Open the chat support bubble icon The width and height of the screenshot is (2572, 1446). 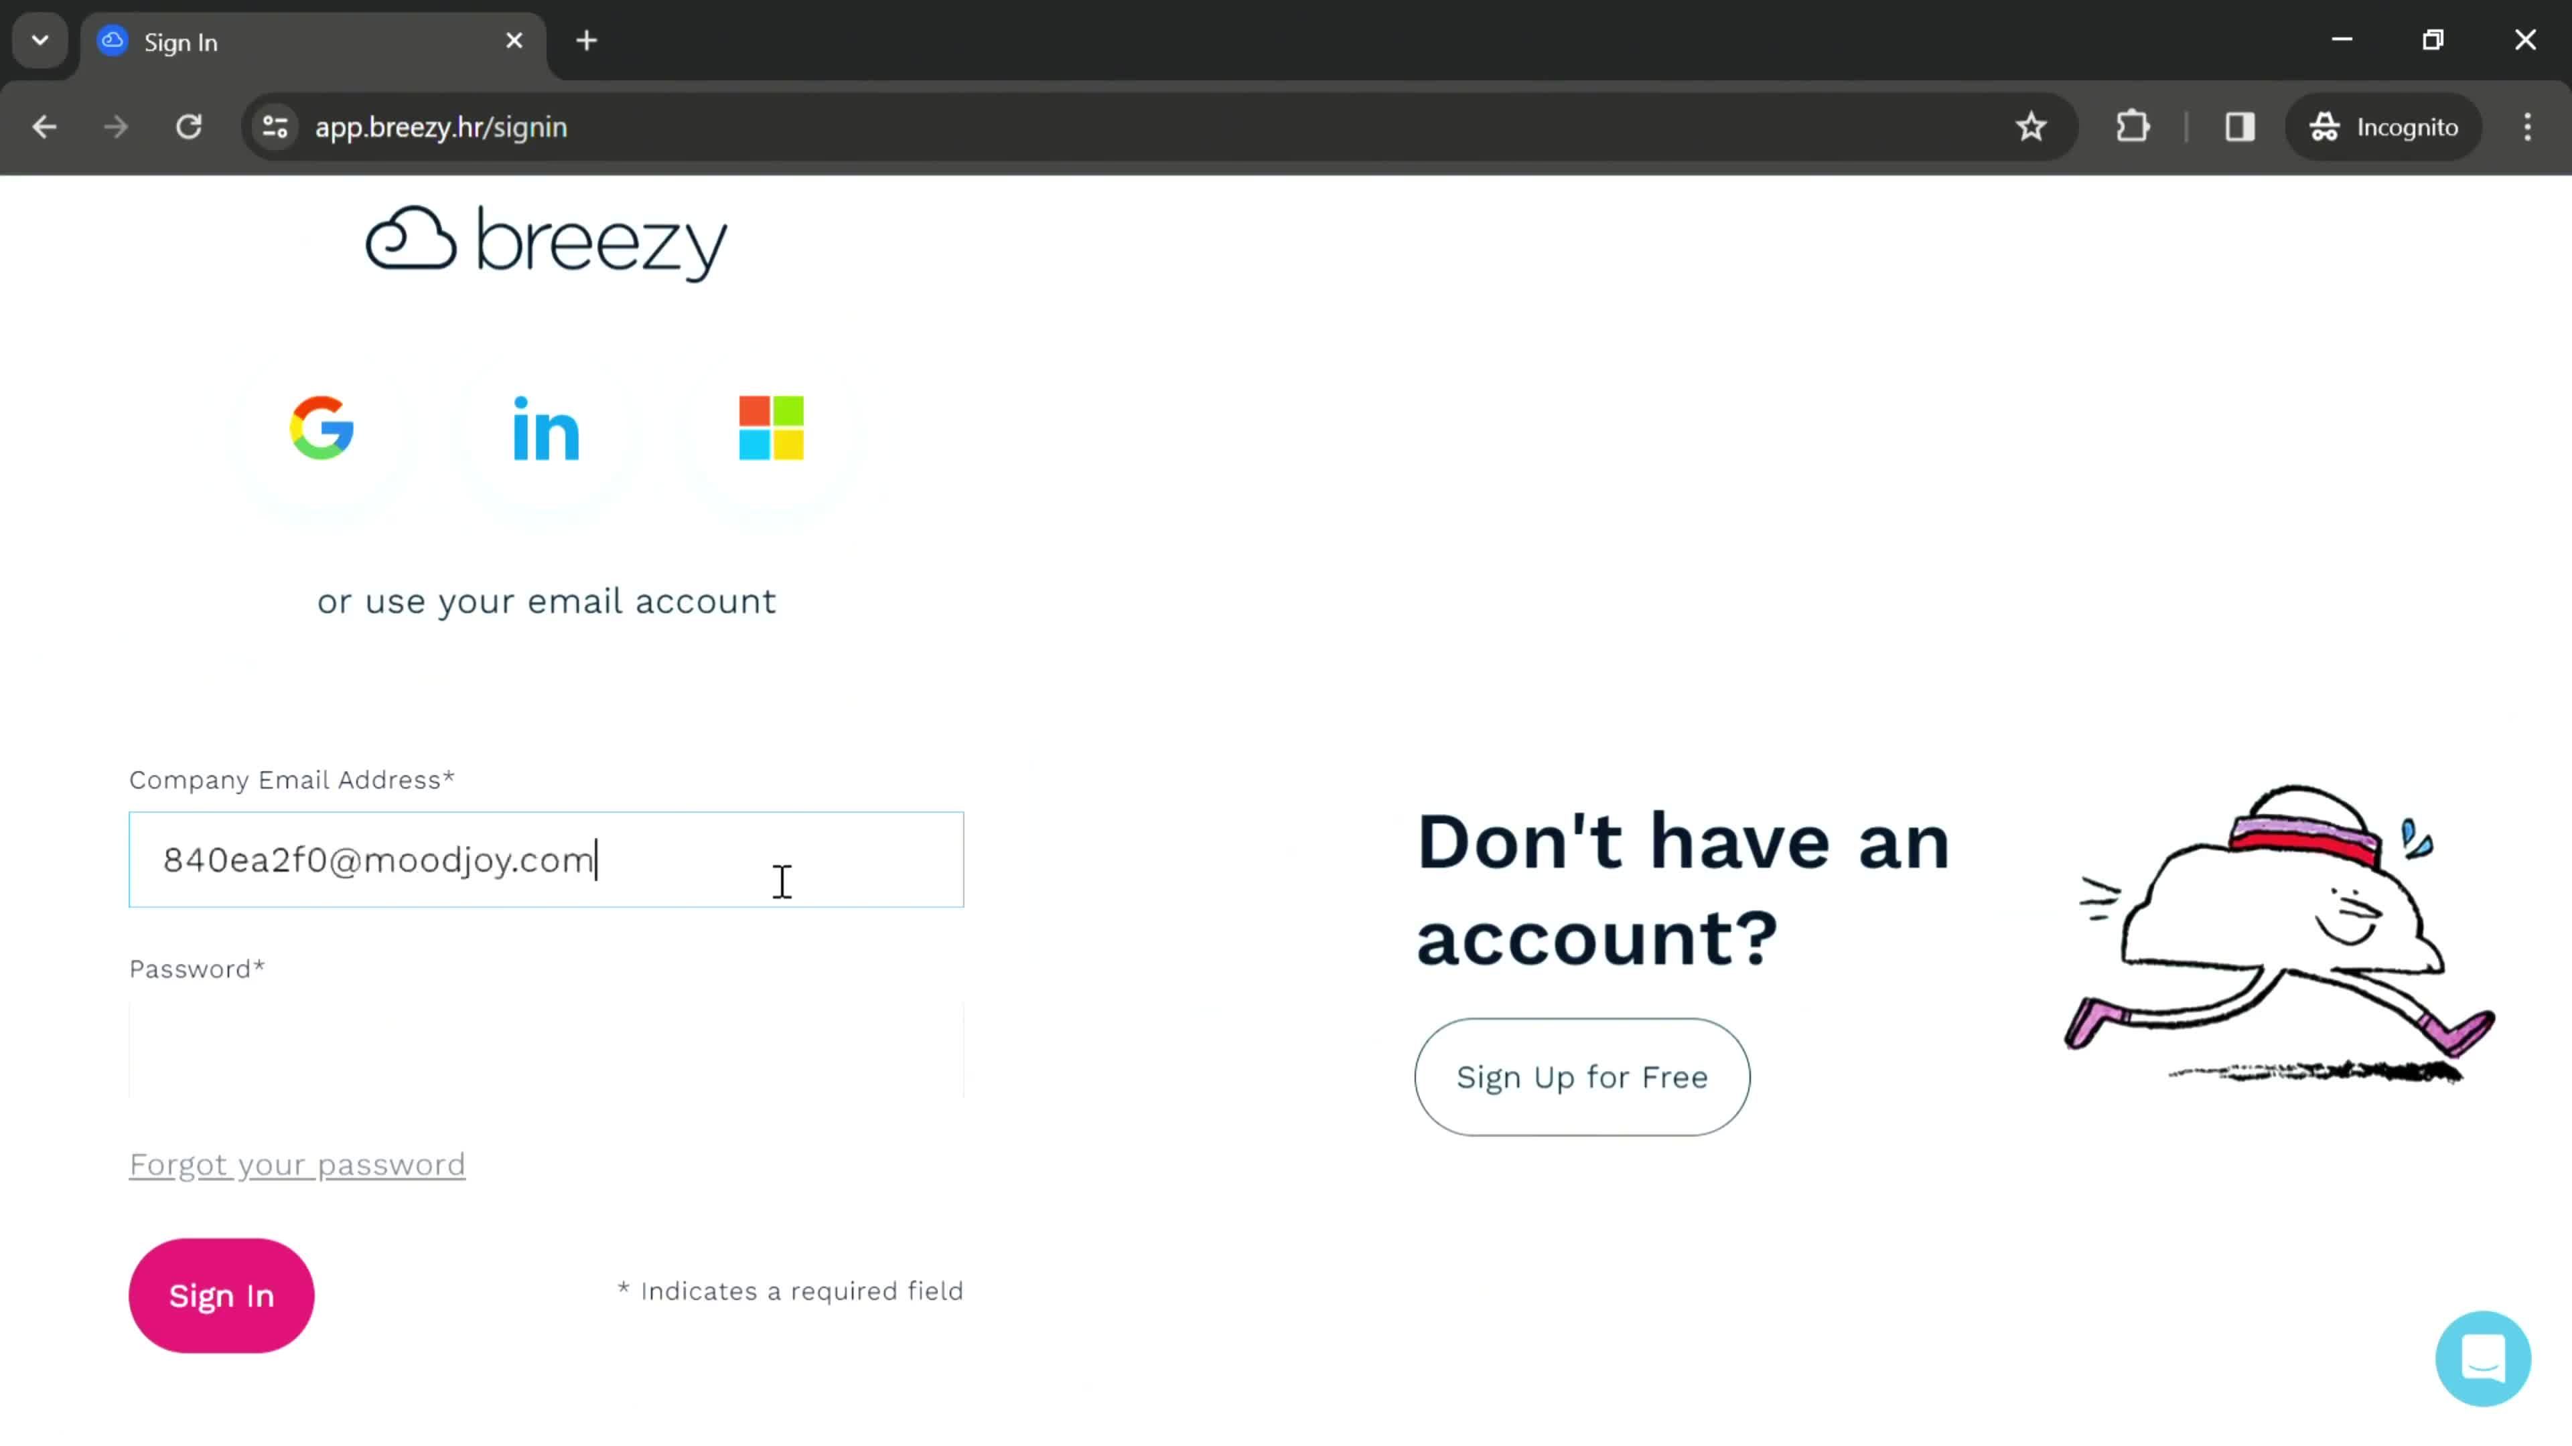coord(2484,1358)
